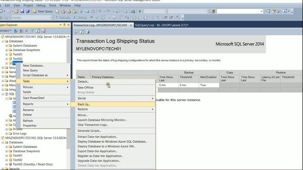Image resolution: width=303 pixels, height=170 pixels.
Task: Click the last Object Explorer toolbar icon
Action: coord(44,31)
